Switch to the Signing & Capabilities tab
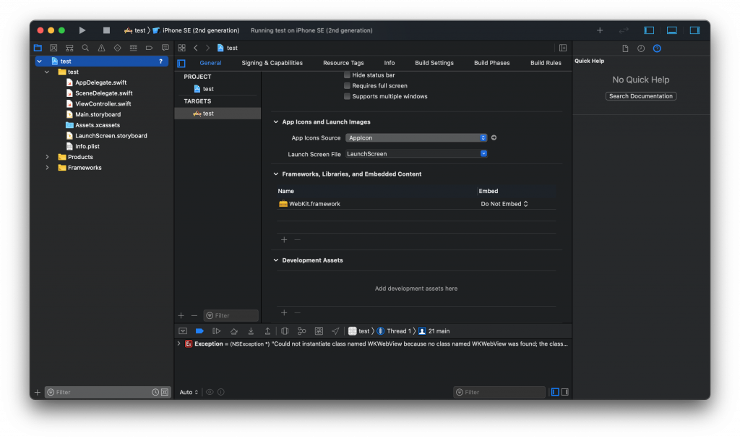 272,63
